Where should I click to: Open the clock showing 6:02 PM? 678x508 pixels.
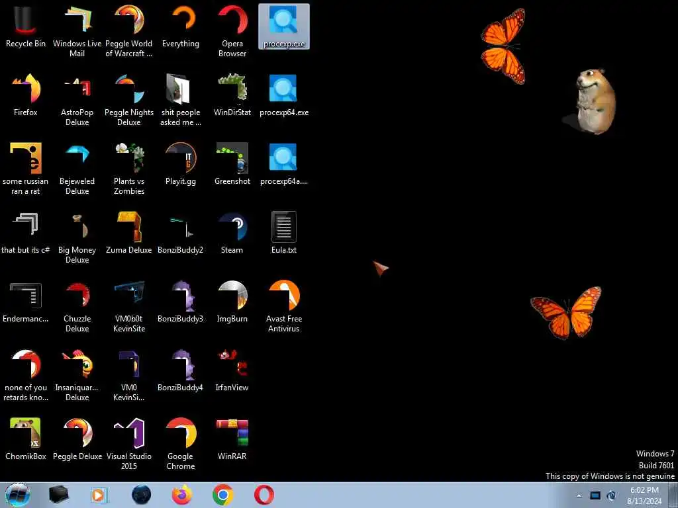tap(644, 495)
